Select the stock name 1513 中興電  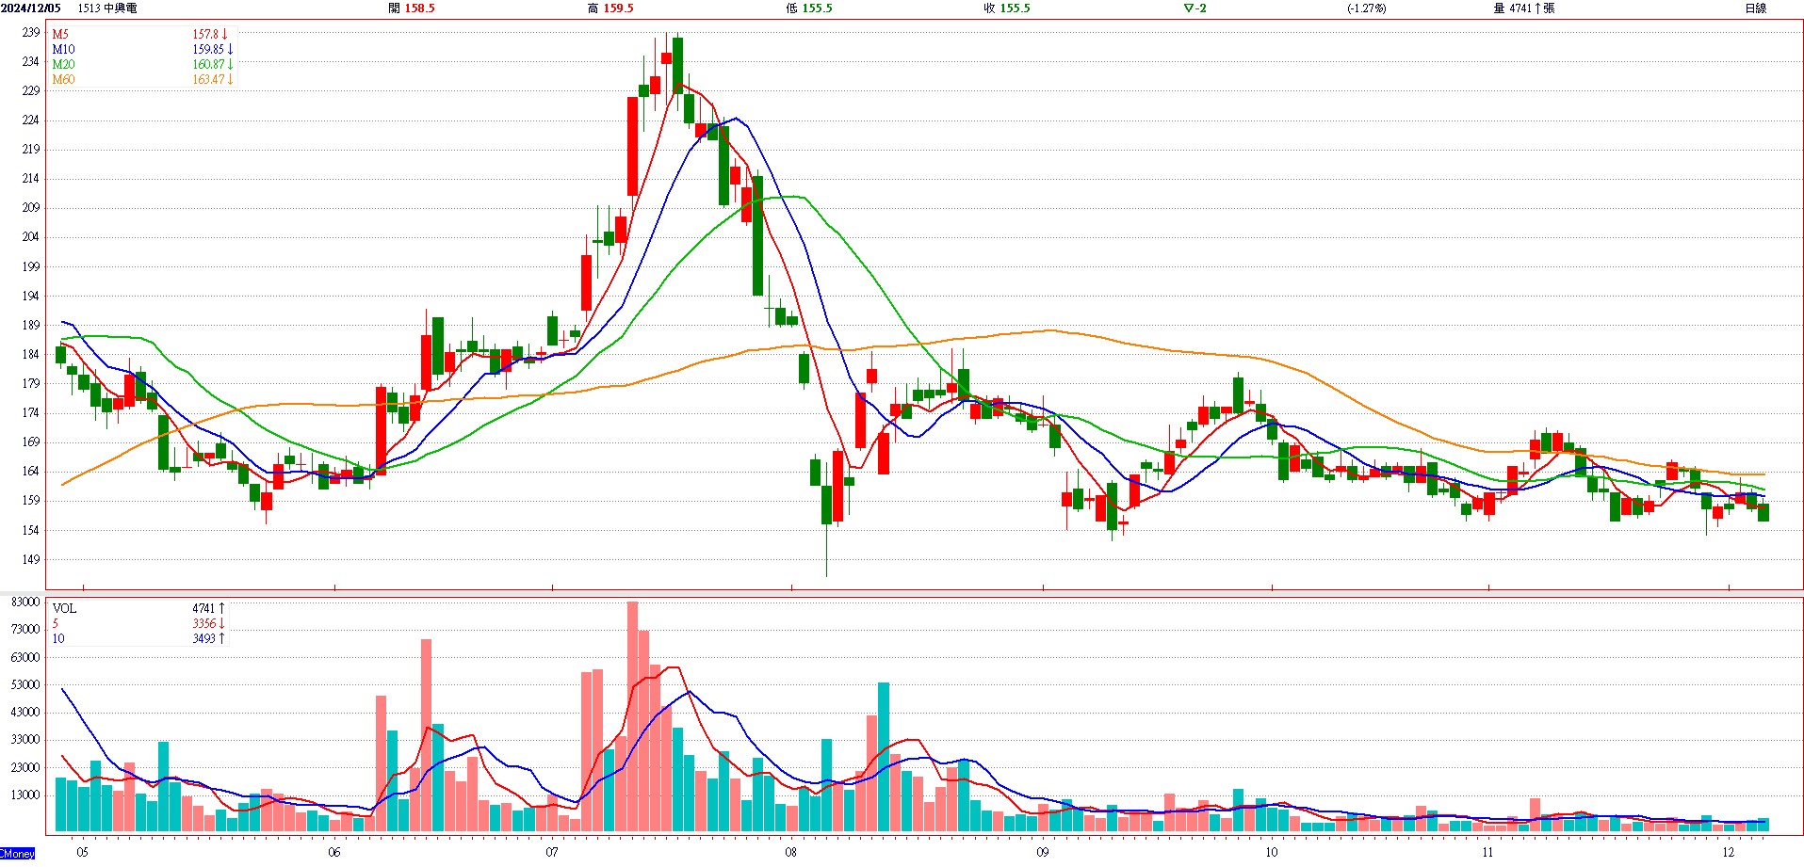pos(107,8)
